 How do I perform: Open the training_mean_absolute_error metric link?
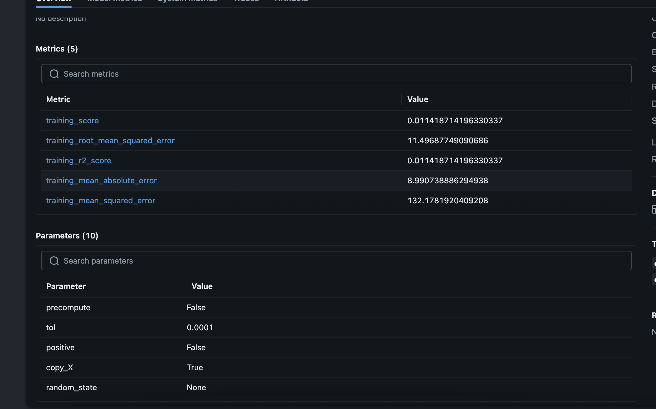click(101, 181)
